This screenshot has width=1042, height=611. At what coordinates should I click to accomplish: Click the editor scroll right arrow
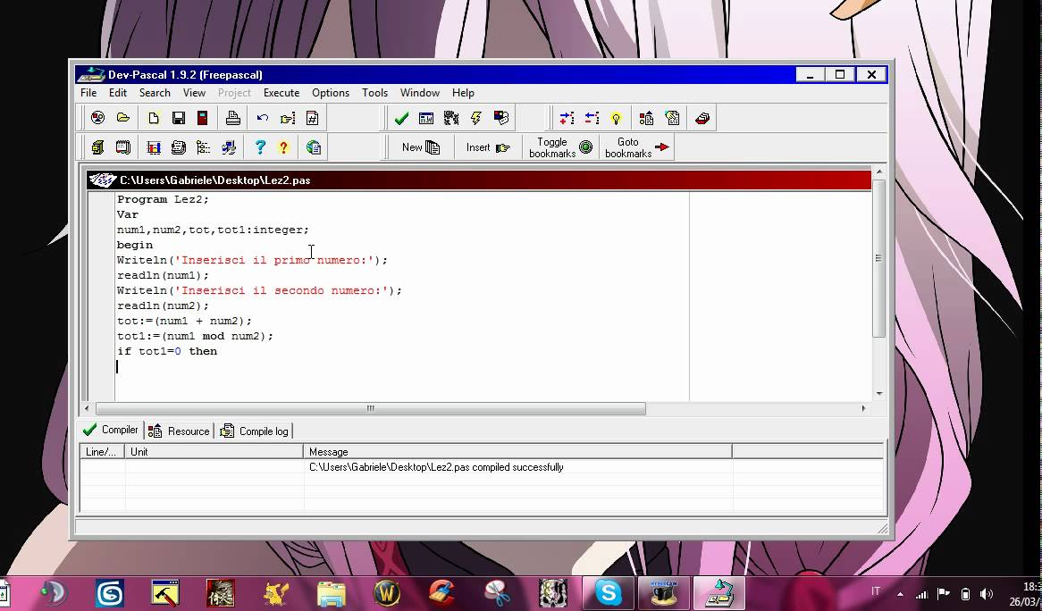click(x=864, y=408)
